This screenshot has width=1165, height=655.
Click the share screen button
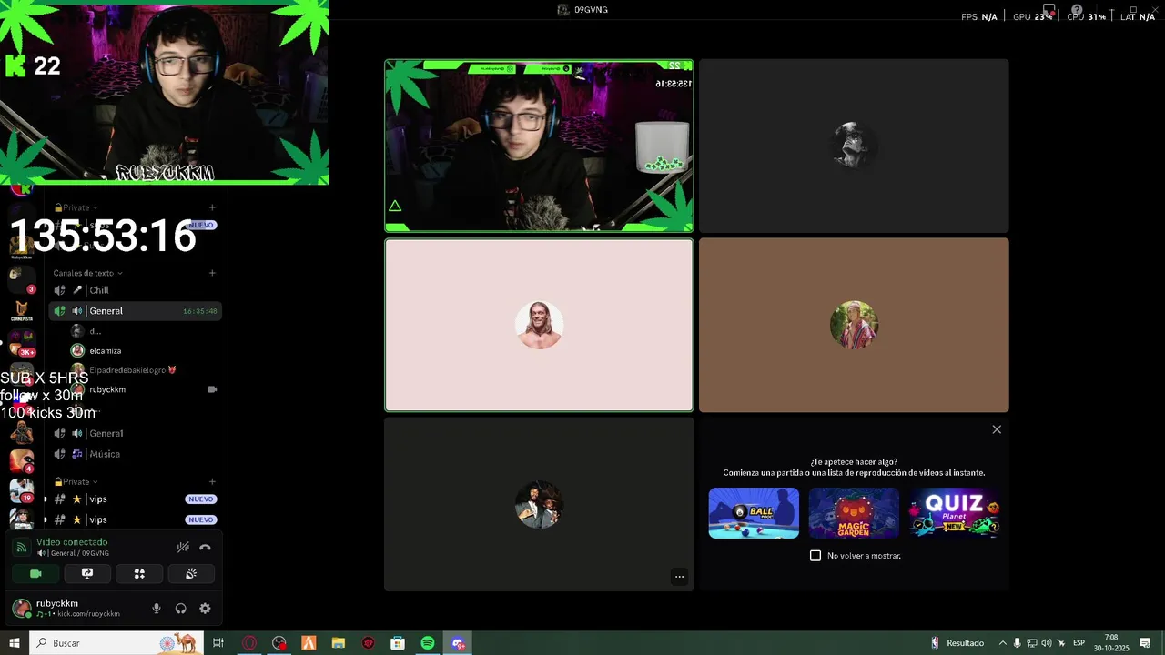(87, 574)
